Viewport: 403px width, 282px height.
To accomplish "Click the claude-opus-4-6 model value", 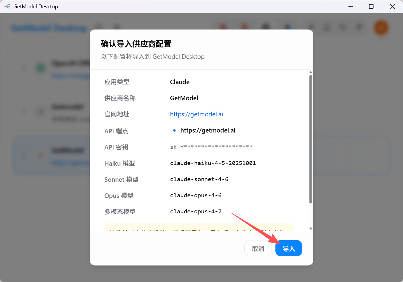I will (196, 195).
